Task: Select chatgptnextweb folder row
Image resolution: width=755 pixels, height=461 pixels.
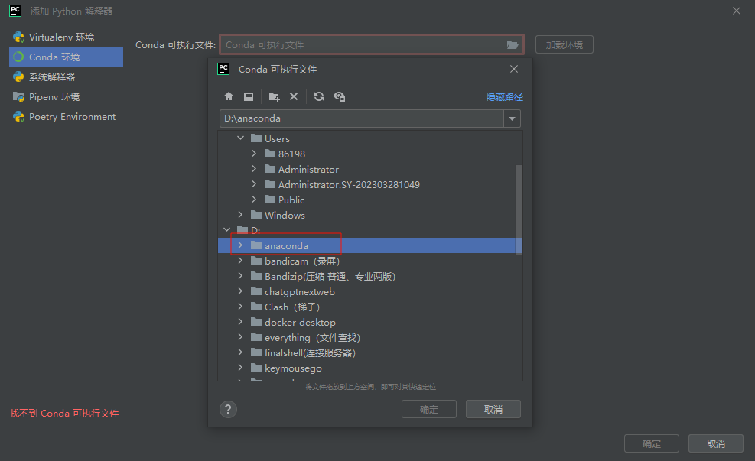Action: [369, 291]
